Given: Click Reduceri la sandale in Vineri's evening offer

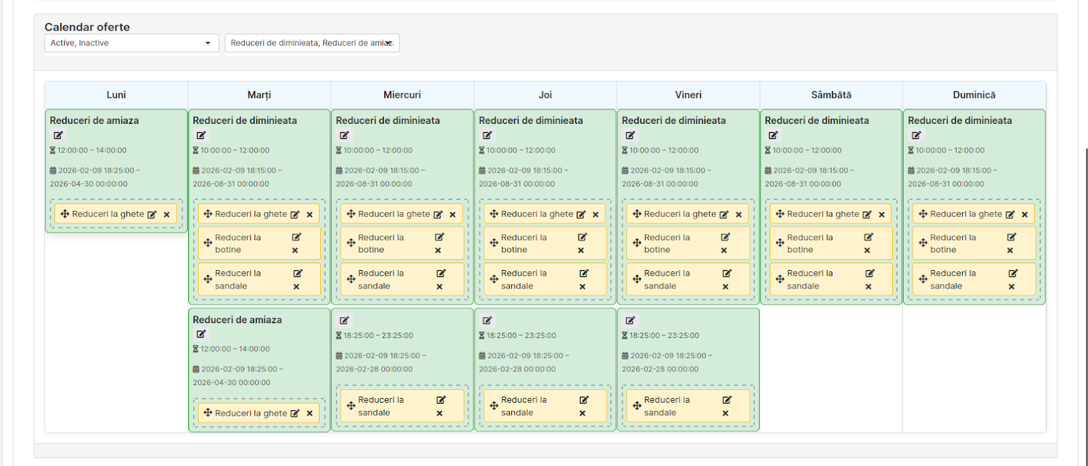Looking at the screenshot, I should tap(666, 406).
